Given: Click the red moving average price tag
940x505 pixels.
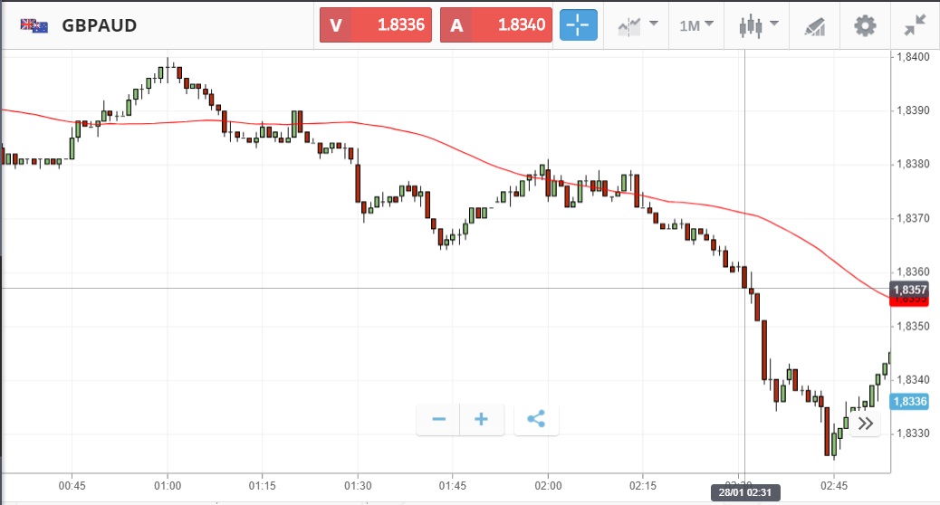Looking at the screenshot, I should pyautogui.click(x=909, y=300).
